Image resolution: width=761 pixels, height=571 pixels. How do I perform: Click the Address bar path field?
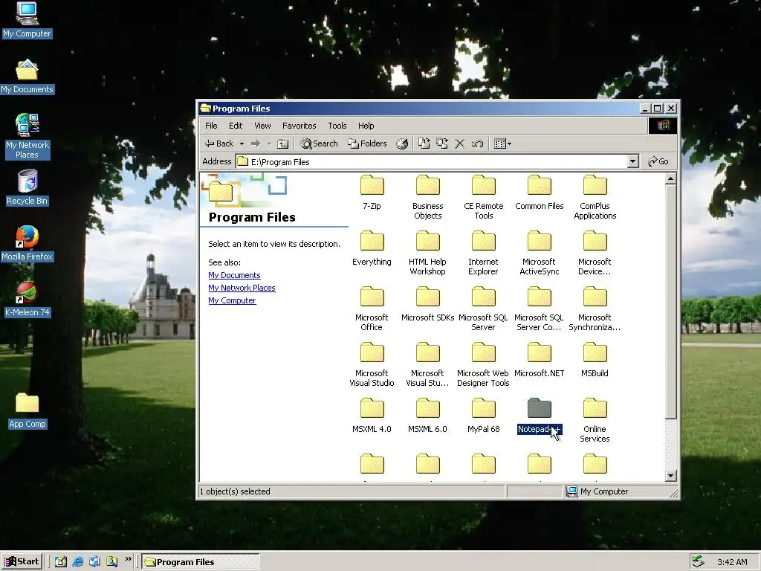point(432,161)
